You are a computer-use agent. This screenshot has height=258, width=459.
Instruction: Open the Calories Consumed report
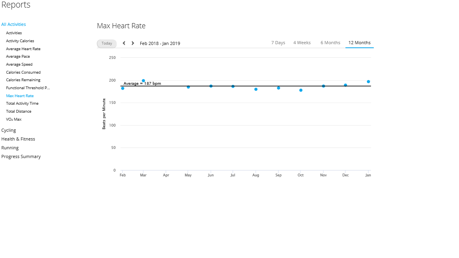pyautogui.click(x=23, y=72)
